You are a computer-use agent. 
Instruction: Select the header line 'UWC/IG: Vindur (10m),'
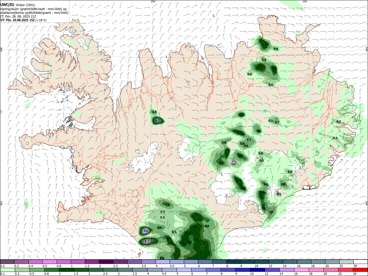click(x=18, y=5)
